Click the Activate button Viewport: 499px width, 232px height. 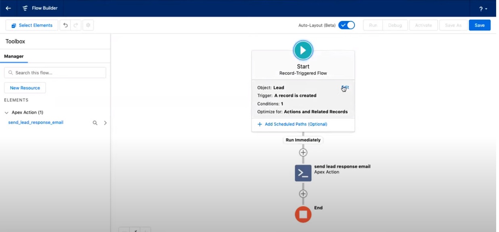(424, 25)
